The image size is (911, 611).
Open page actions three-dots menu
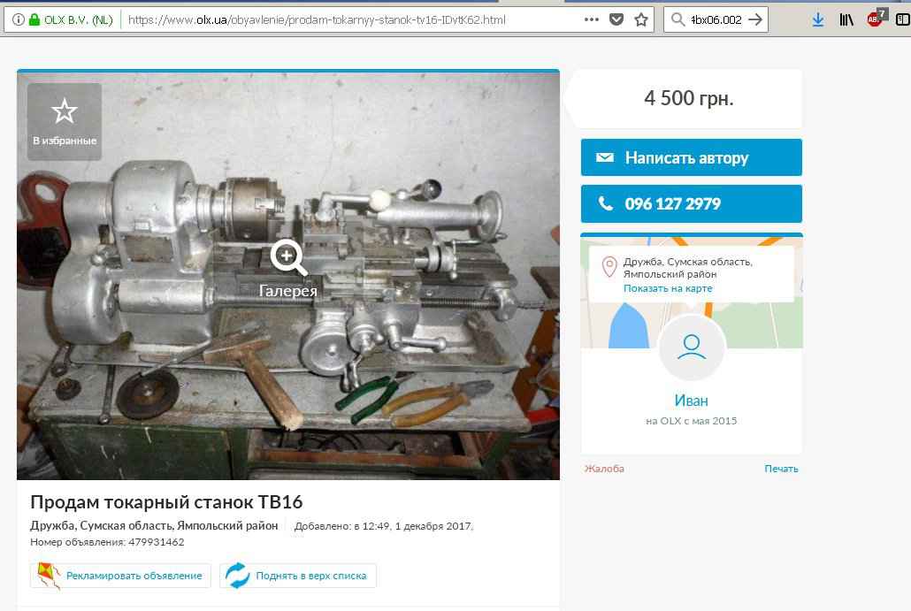[x=592, y=19]
